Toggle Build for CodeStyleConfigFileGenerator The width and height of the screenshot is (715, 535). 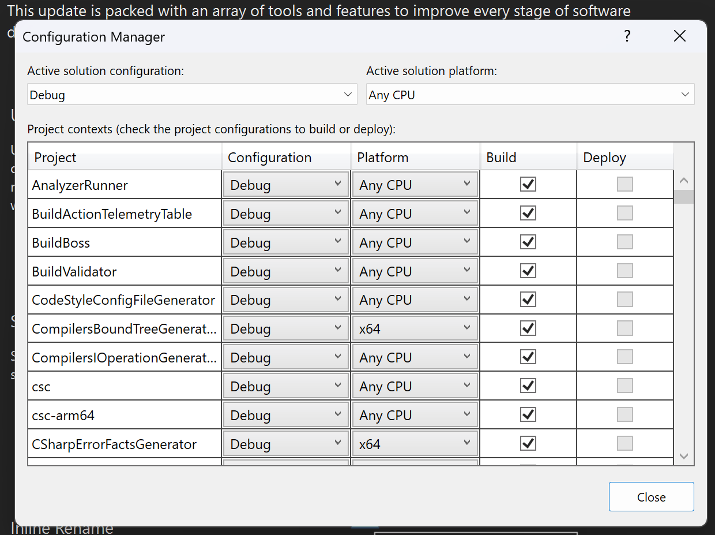(x=528, y=299)
